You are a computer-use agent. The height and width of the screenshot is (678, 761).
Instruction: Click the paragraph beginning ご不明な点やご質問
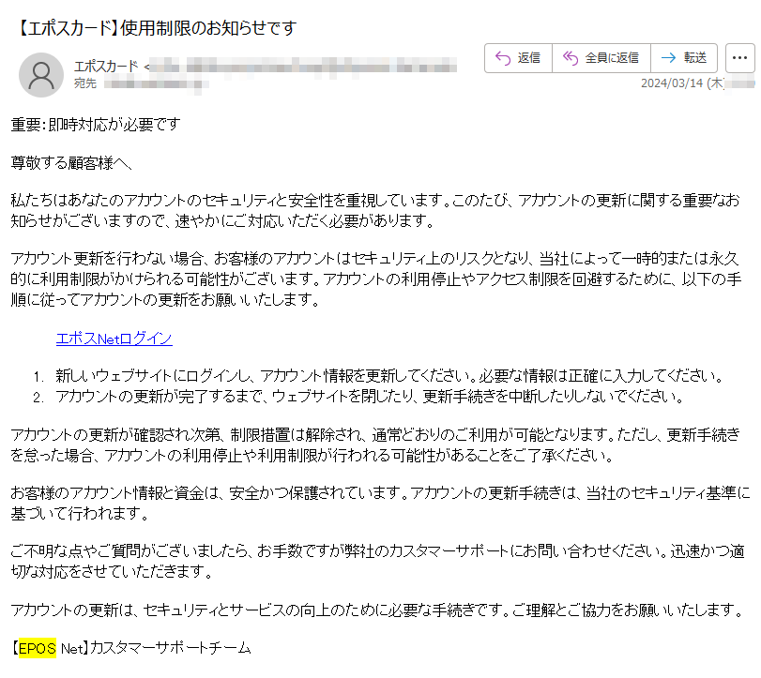377,561
